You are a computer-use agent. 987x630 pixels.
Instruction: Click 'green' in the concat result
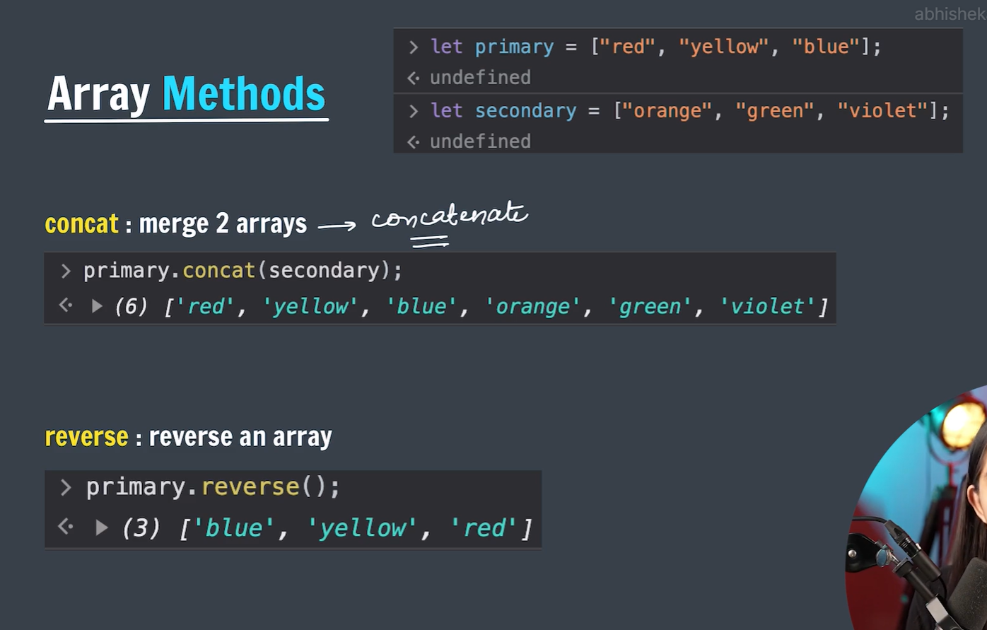pos(650,306)
